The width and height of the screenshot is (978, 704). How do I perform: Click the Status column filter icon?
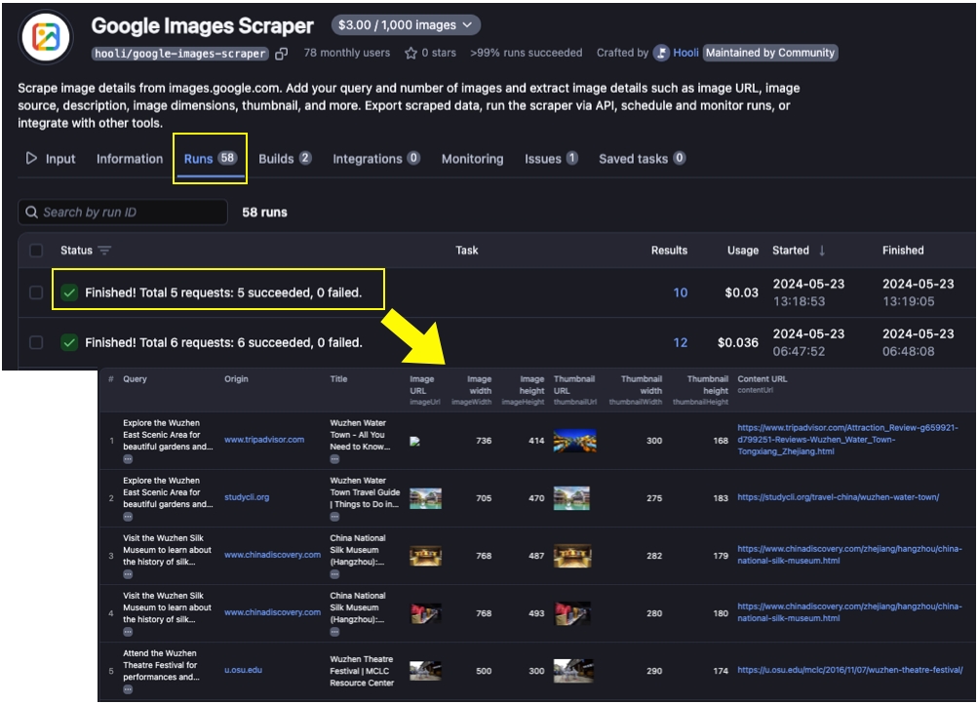[104, 251]
